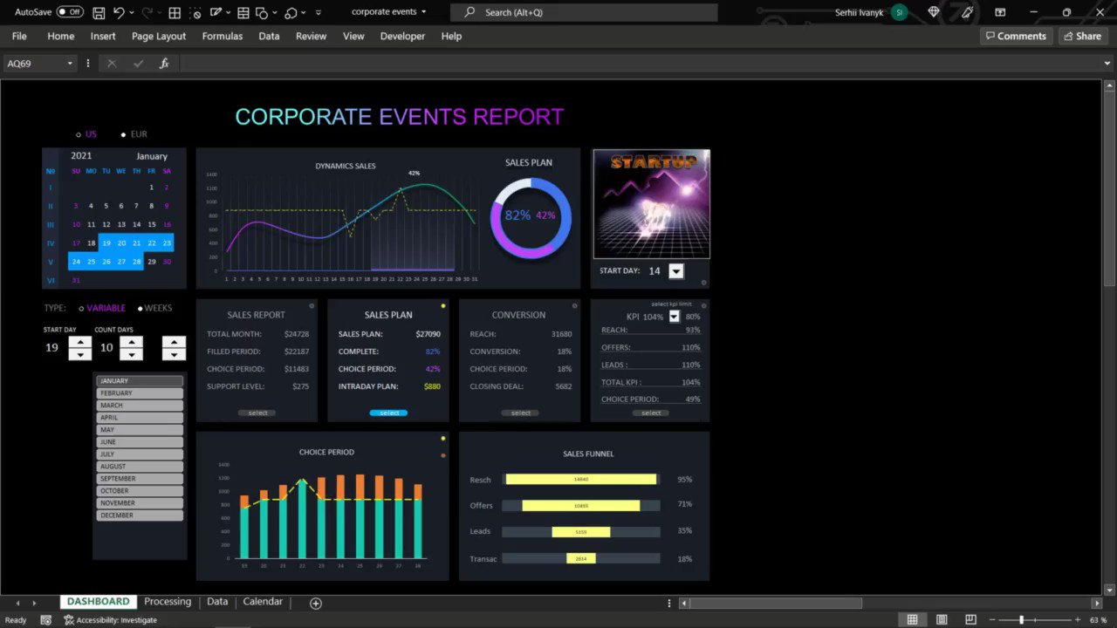
Task: Toggle AutoSave switch
Action: point(70,12)
